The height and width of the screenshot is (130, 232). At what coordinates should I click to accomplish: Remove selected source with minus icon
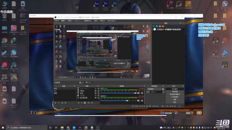[81, 103]
